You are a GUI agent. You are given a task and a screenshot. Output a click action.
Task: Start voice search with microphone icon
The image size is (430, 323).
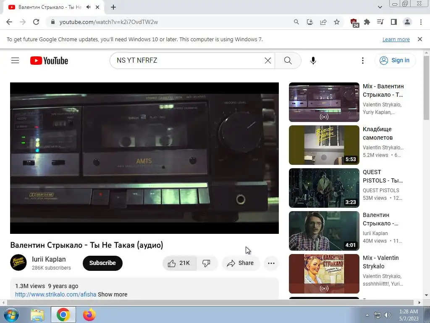(x=313, y=61)
